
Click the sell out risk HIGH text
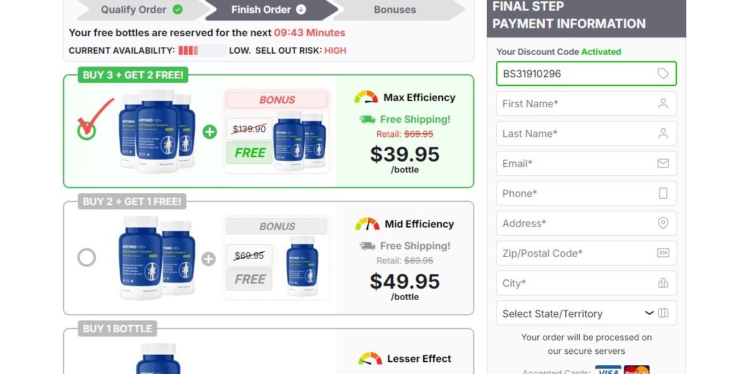click(335, 50)
